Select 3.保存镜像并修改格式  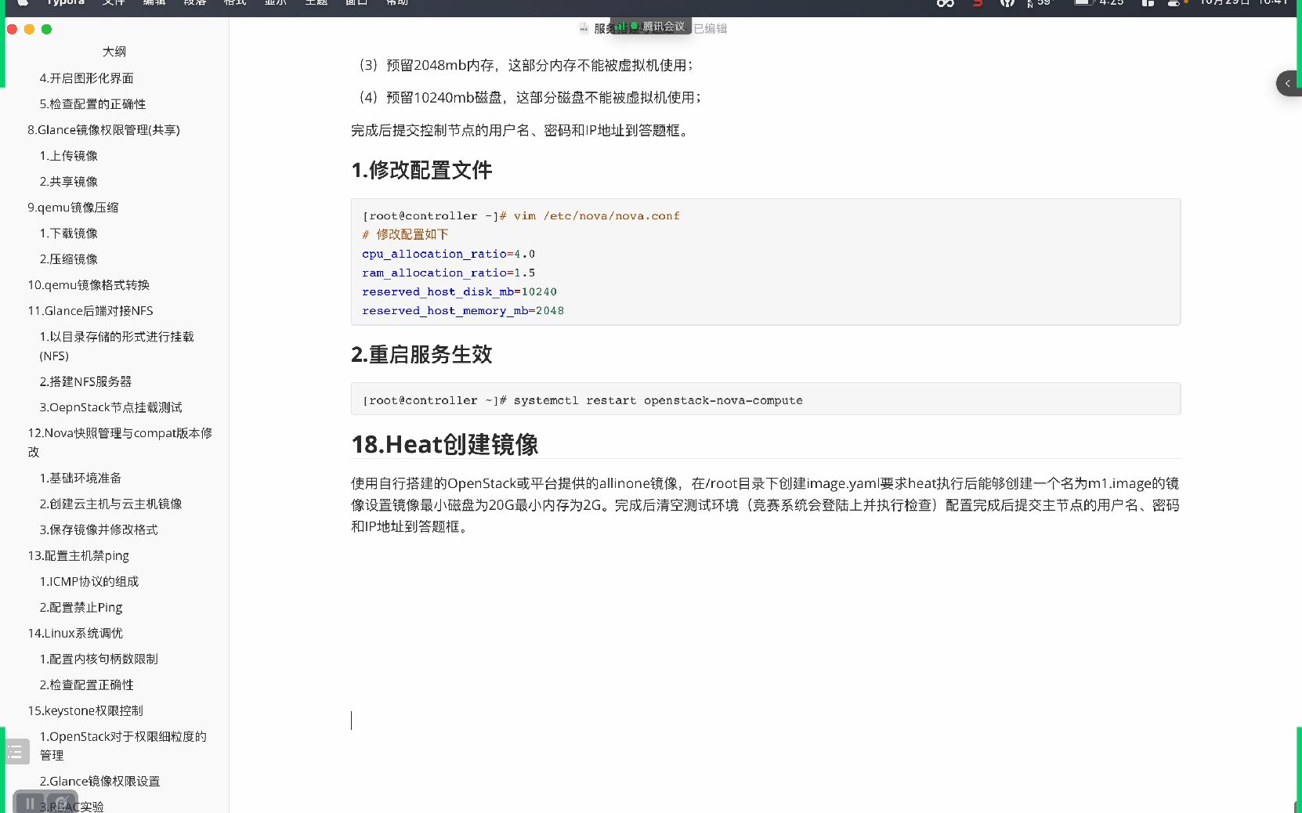point(99,529)
